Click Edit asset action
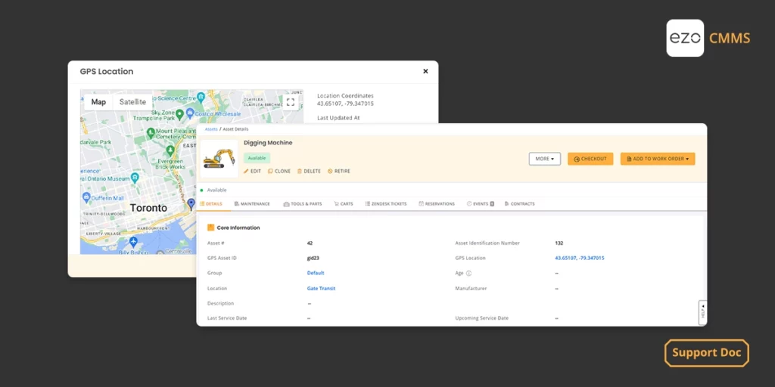Screen dimensions: 775x387 coord(252,172)
